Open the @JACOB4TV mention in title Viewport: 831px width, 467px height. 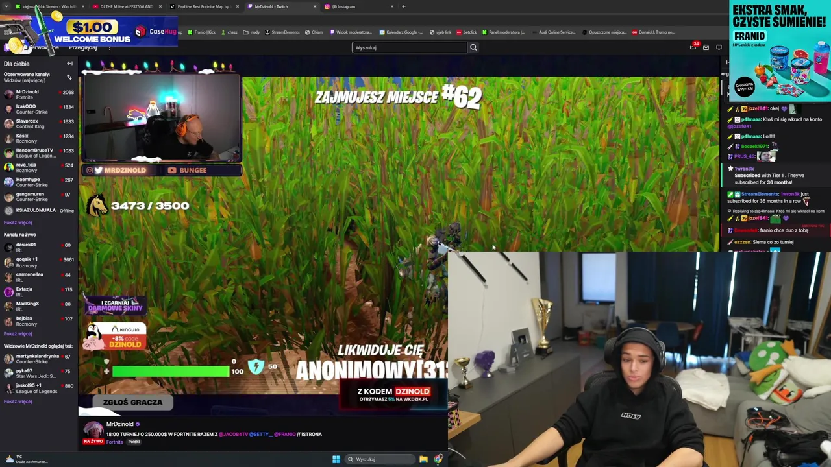point(233,434)
